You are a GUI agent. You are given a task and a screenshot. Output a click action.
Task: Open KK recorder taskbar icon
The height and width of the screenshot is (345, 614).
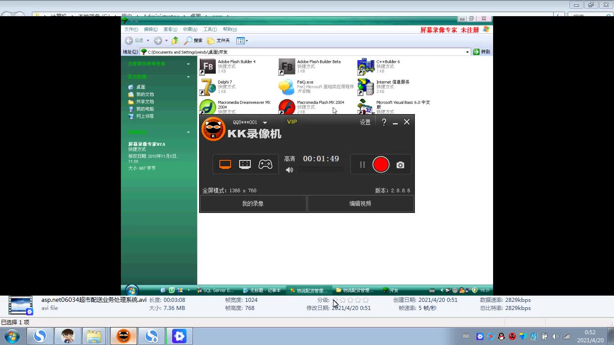click(x=123, y=336)
